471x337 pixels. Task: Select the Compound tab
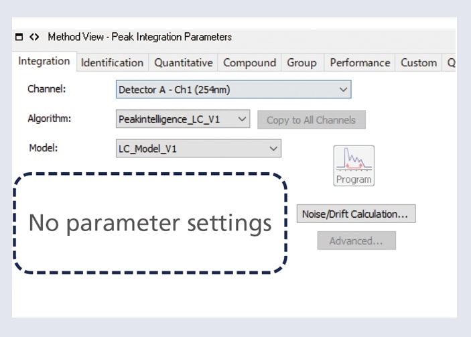coord(249,62)
